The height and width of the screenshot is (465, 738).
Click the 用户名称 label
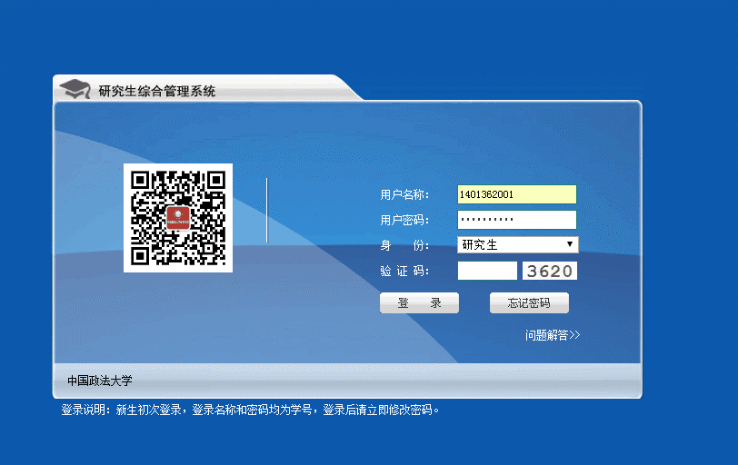tap(404, 194)
